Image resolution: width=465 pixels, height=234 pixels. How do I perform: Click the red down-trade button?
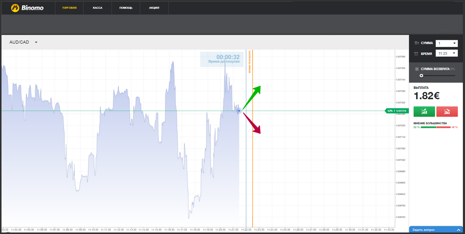point(447,112)
